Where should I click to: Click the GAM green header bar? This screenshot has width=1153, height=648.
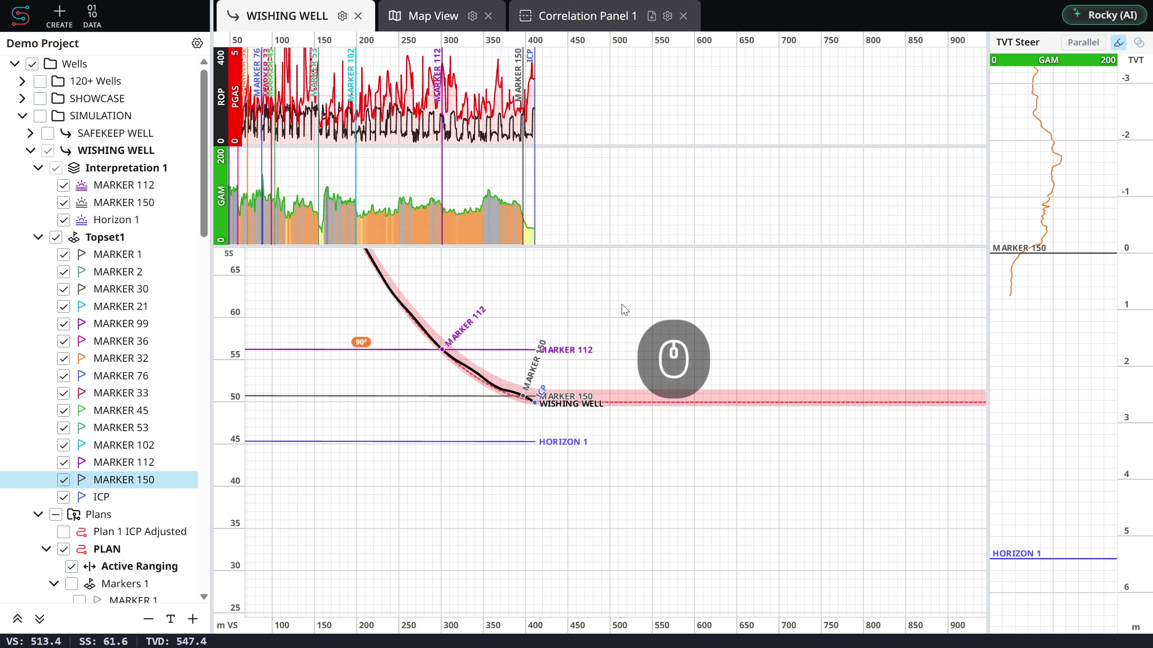pyautogui.click(x=1053, y=60)
